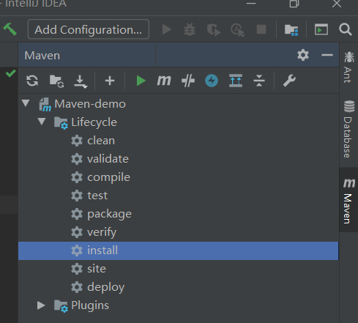Image resolution: width=358 pixels, height=323 pixels.
Task: Reload All Maven Projects icon
Action: click(x=32, y=81)
